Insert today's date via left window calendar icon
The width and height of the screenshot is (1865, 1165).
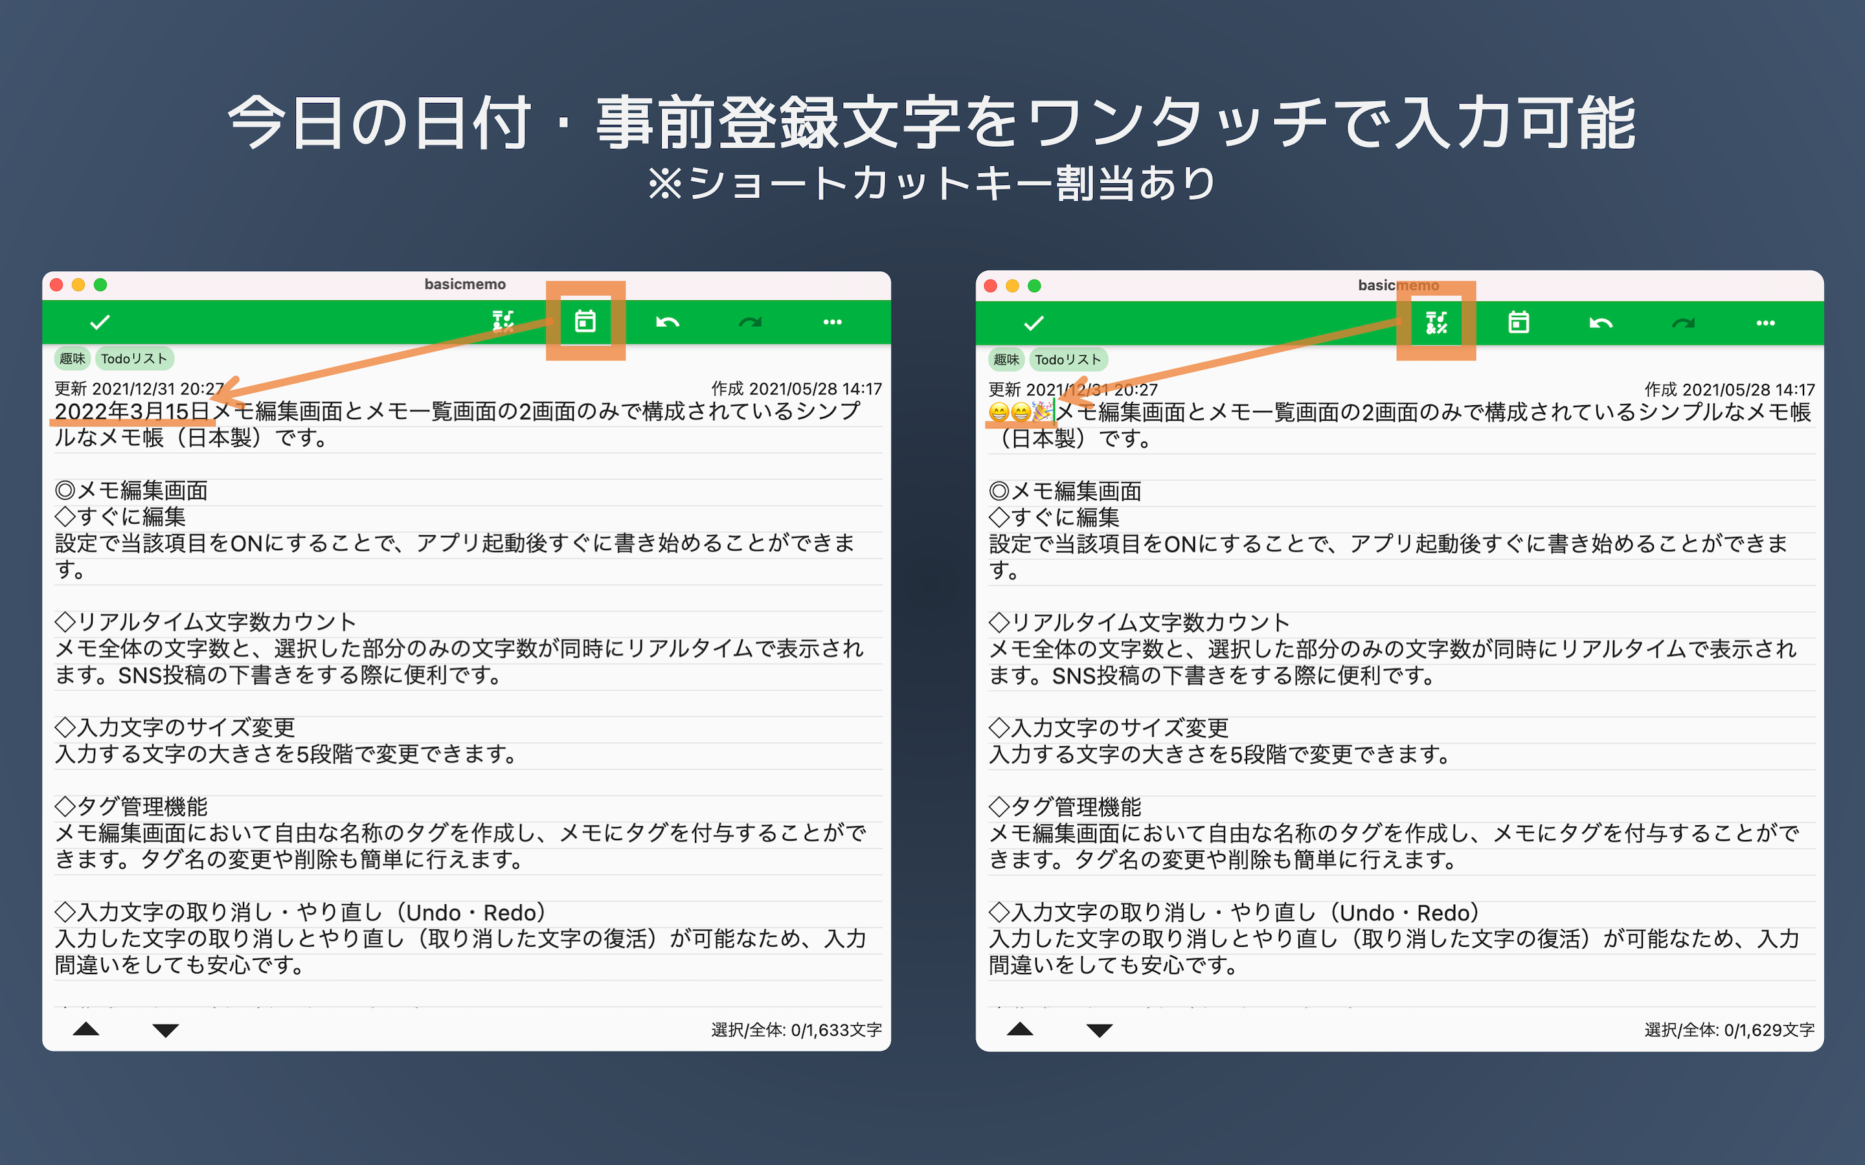coord(585,321)
